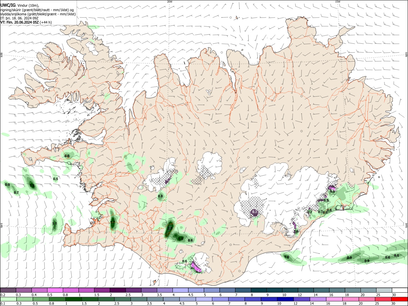Screen dimensions: 408x306
Task: Pick the darkest green lower swatch between 1 and 1.5
Action: 73,299
